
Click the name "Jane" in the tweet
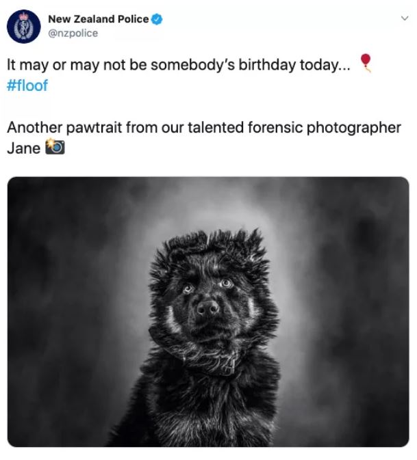tap(23, 148)
